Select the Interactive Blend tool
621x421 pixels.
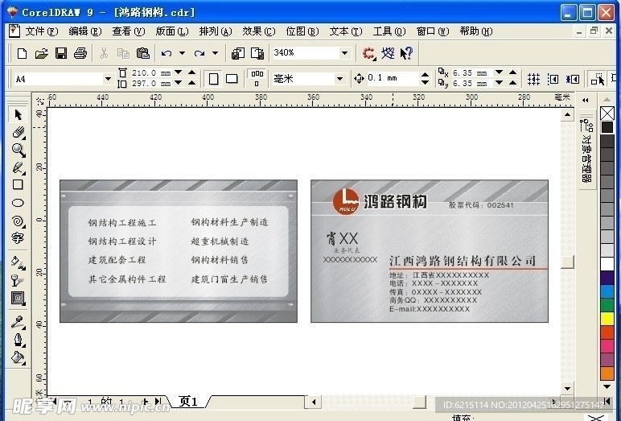pos(18,298)
